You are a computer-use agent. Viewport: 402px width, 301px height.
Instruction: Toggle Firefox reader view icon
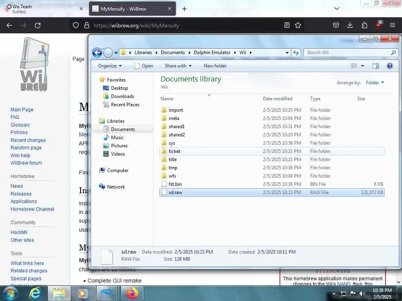pyautogui.click(x=287, y=25)
